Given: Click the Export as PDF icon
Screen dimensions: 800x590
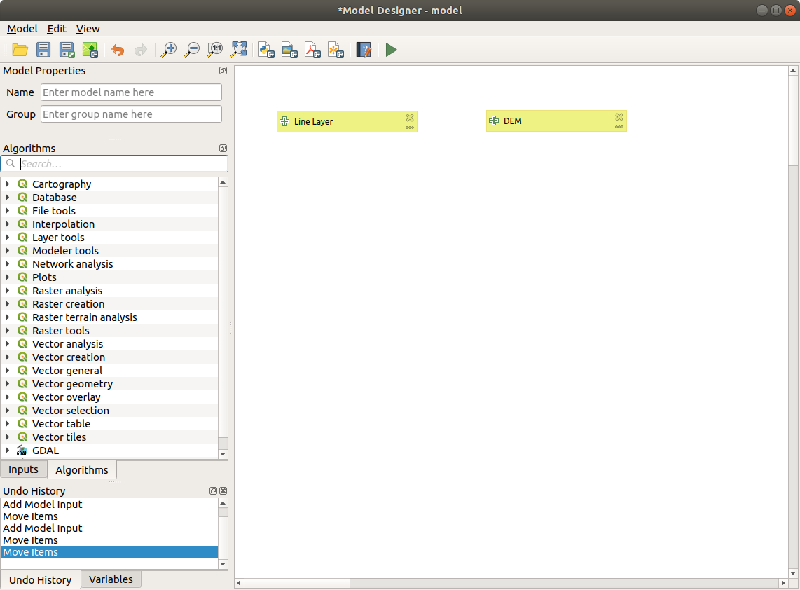Looking at the screenshot, I should pos(312,50).
